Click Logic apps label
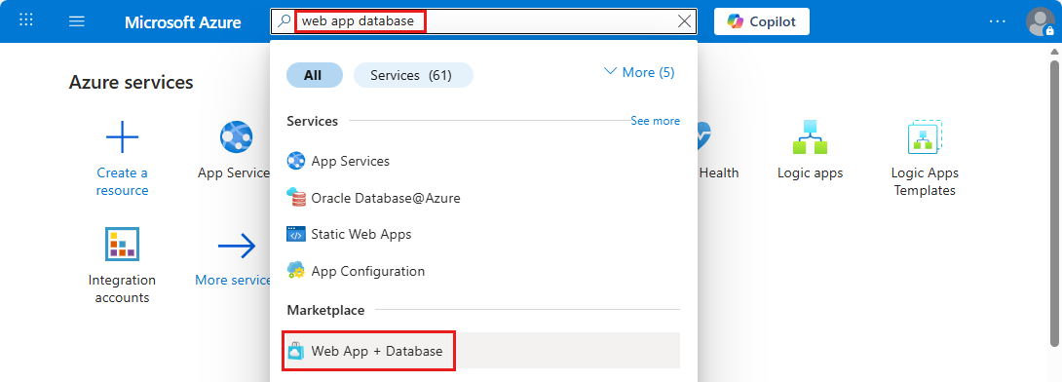The image size is (1062, 382). coord(810,172)
